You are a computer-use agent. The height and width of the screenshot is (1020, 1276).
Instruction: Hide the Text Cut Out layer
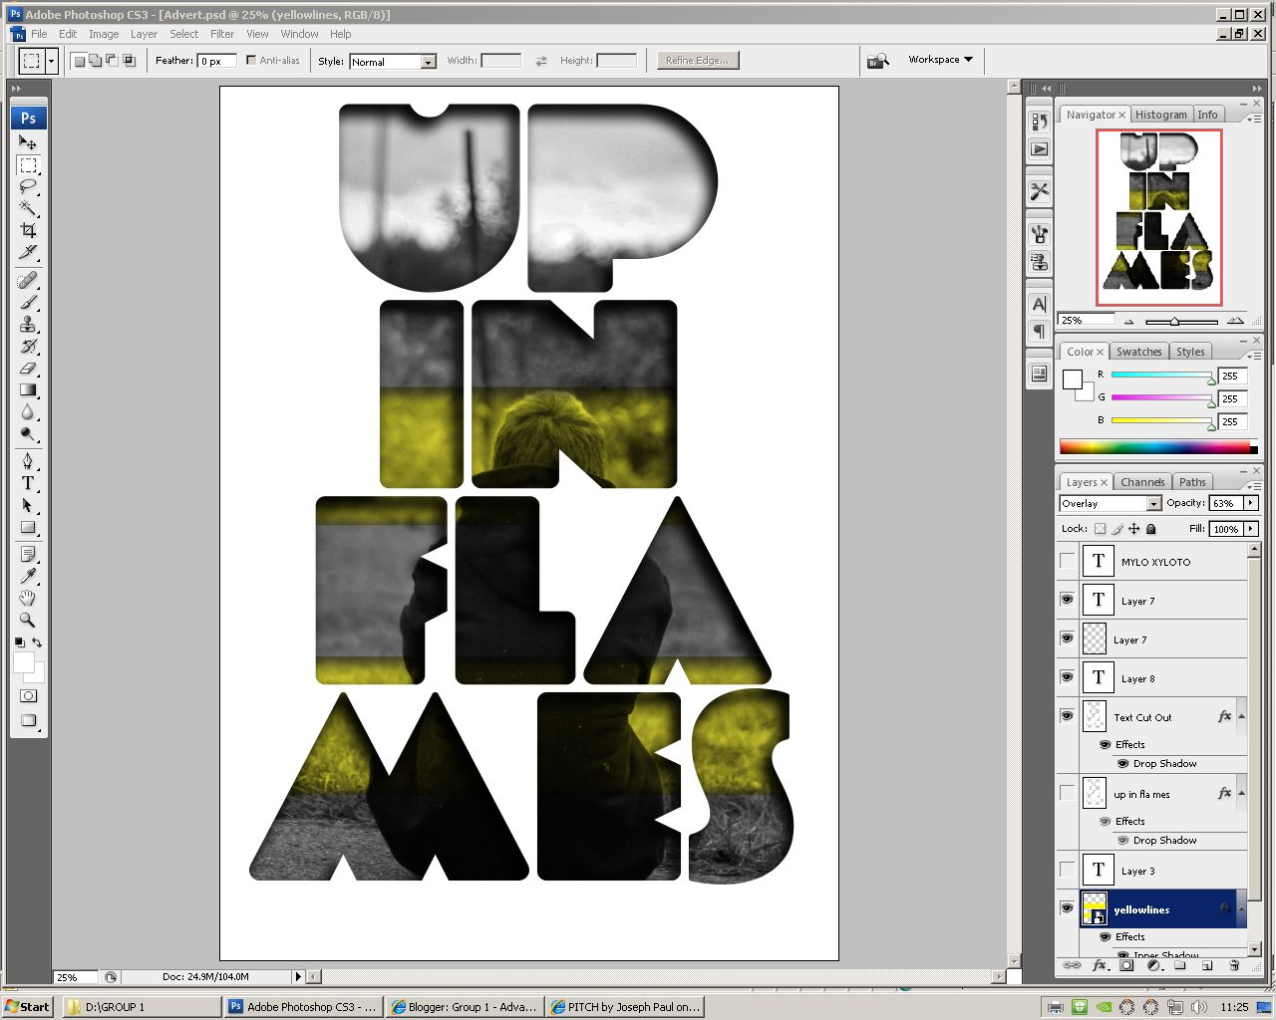pyautogui.click(x=1067, y=716)
